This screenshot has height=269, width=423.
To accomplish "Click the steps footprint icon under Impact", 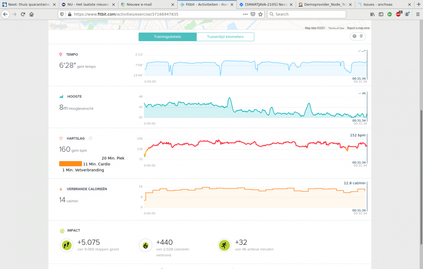I will tap(66, 245).
